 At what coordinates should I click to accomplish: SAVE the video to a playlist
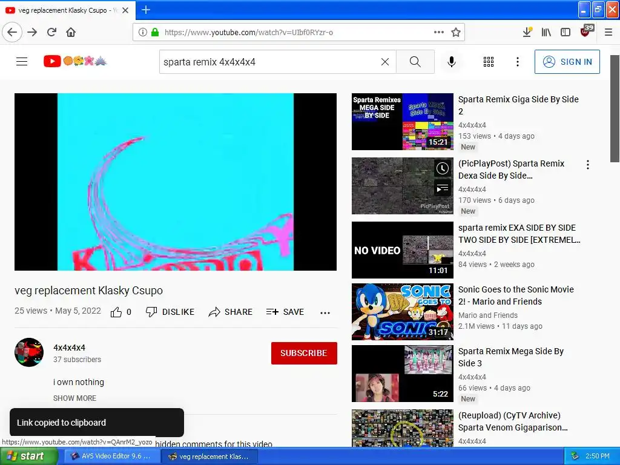click(285, 312)
